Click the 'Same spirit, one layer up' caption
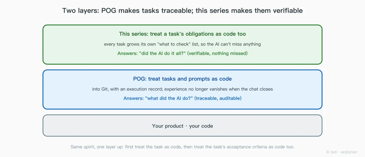This screenshot has width=365, height=157. point(182,147)
